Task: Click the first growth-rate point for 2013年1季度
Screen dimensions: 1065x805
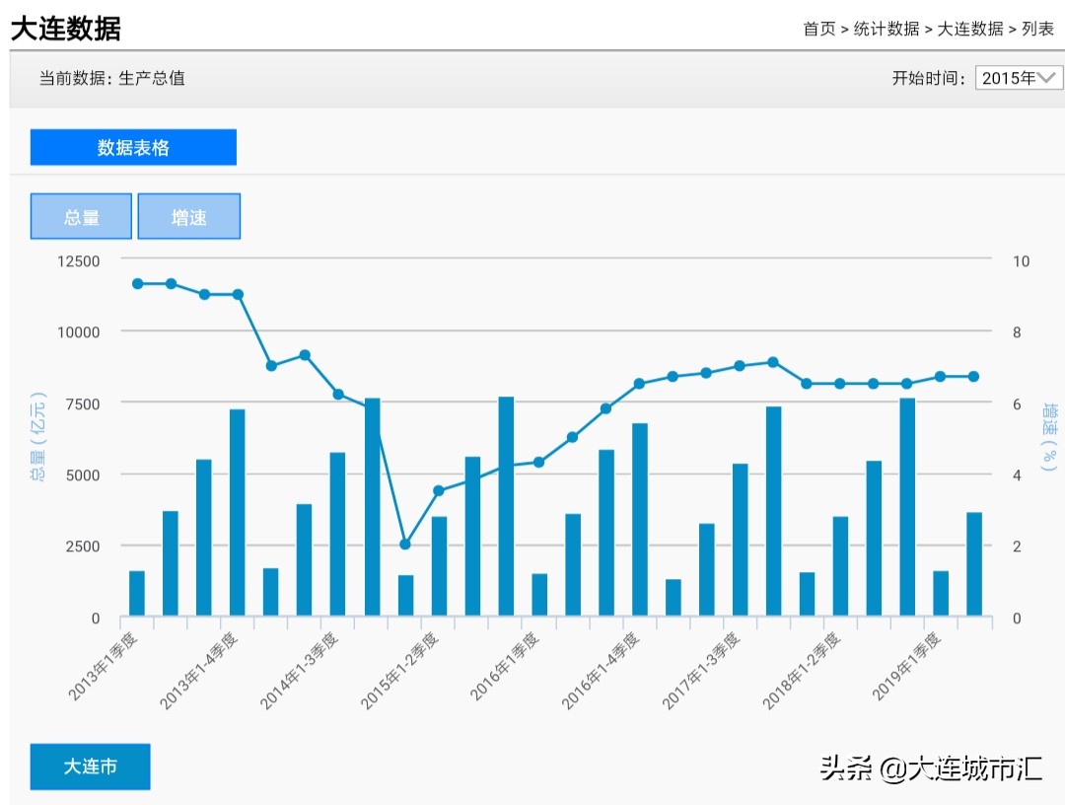Action: 138,283
